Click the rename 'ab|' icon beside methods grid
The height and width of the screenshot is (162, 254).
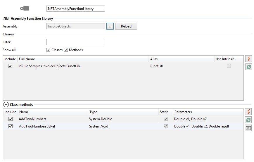tap(248, 128)
